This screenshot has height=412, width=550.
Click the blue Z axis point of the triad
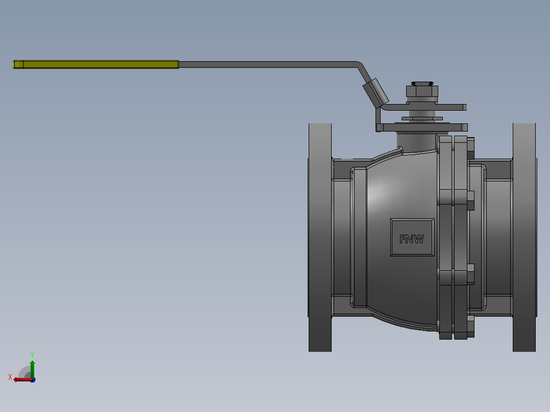pyautogui.click(x=33, y=380)
